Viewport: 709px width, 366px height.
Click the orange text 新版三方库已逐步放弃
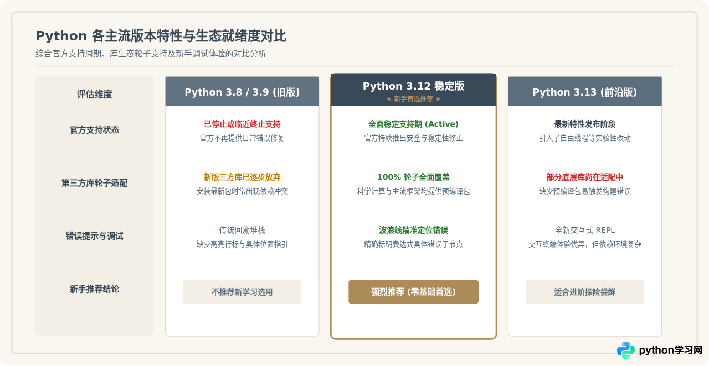pyautogui.click(x=242, y=177)
